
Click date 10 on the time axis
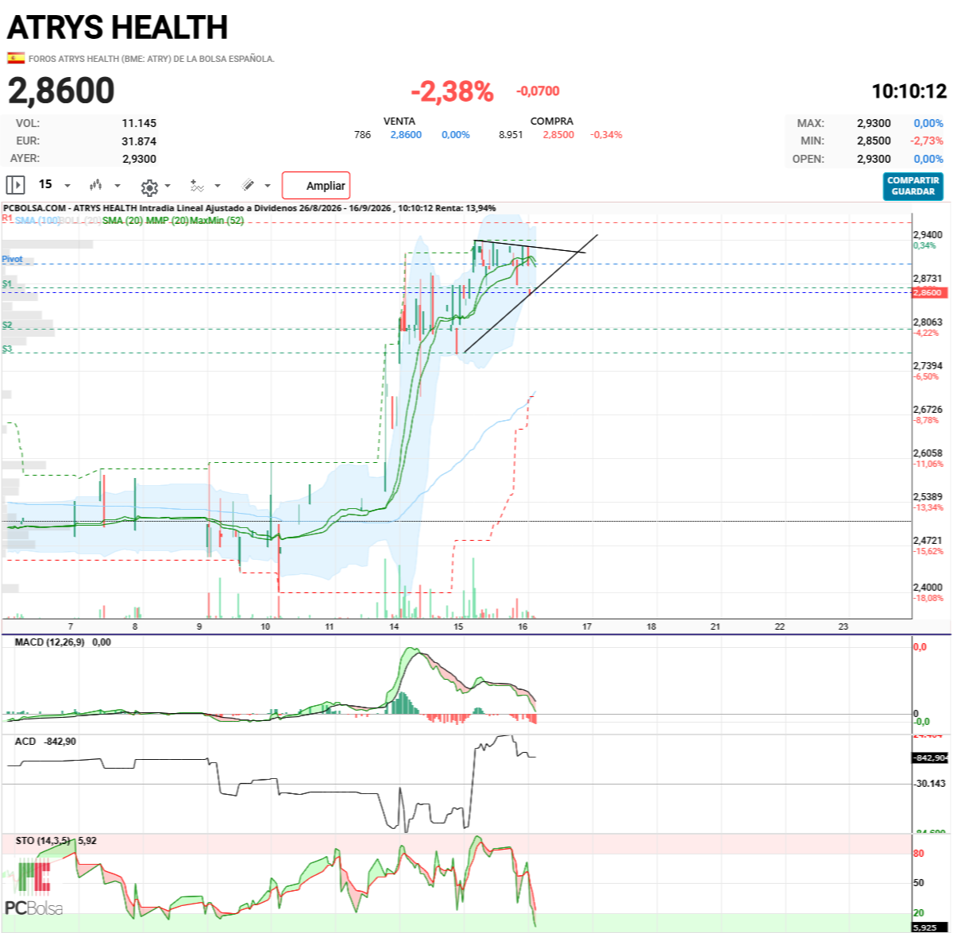tap(265, 626)
